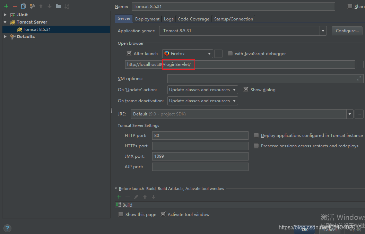Switch to the Startup/Connection tab

(234, 19)
